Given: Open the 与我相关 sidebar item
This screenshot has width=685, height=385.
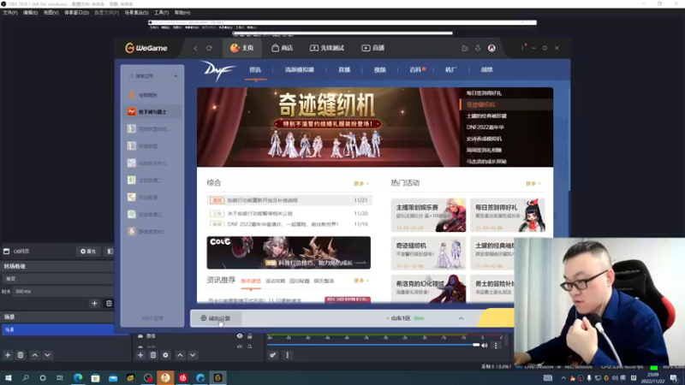Looking at the screenshot, I should 152,95.
